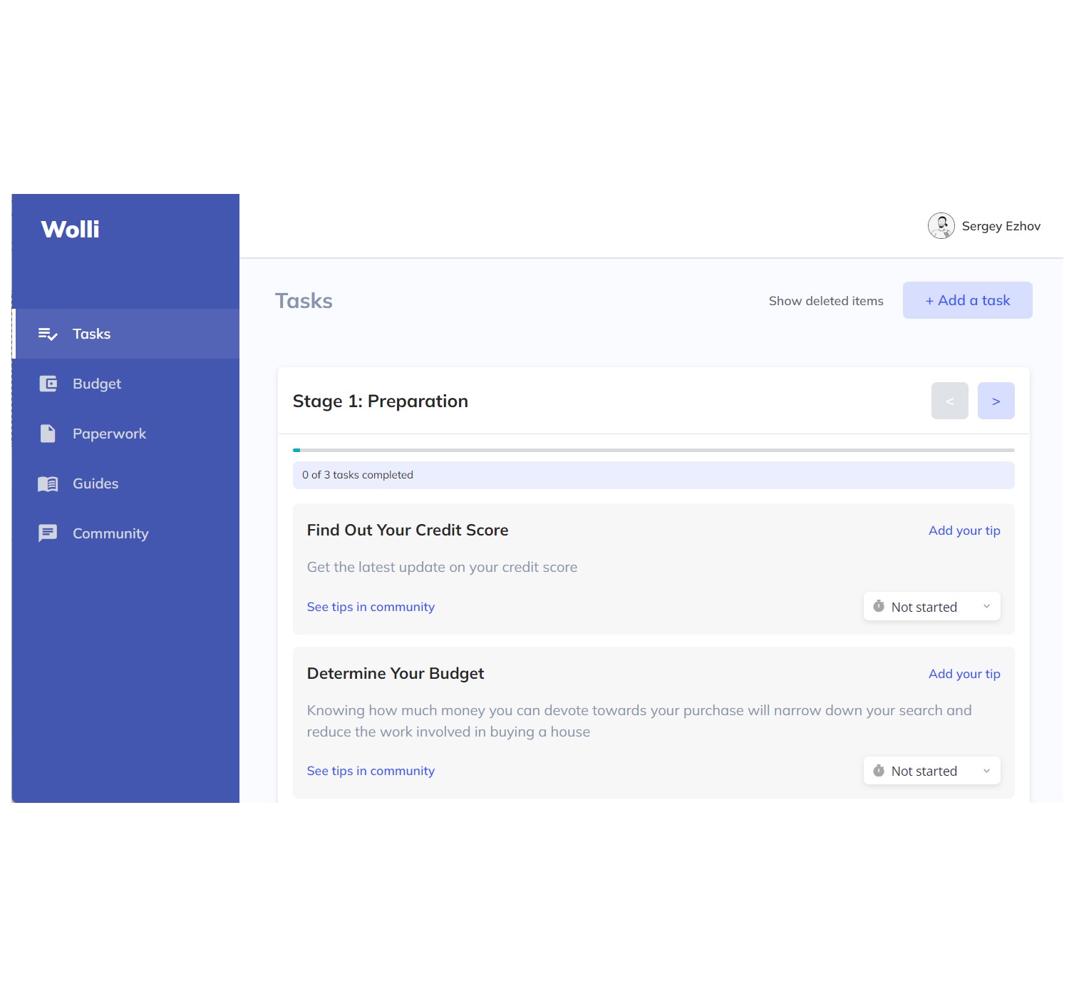The width and height of the screenshot is (1069, 984).
Task: Click the Sergey Ezhov user name
Action: (1001, 226)
